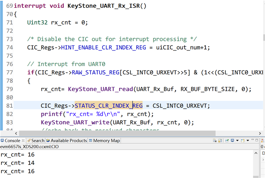The height and width of the screenshot is (178, 265).
Task: Click the Open Console icon
Action: (x=243, y=140)
